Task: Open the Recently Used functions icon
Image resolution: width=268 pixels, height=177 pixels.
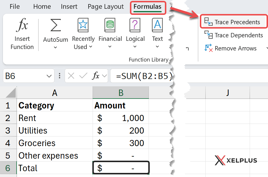Action: (83, 32)
